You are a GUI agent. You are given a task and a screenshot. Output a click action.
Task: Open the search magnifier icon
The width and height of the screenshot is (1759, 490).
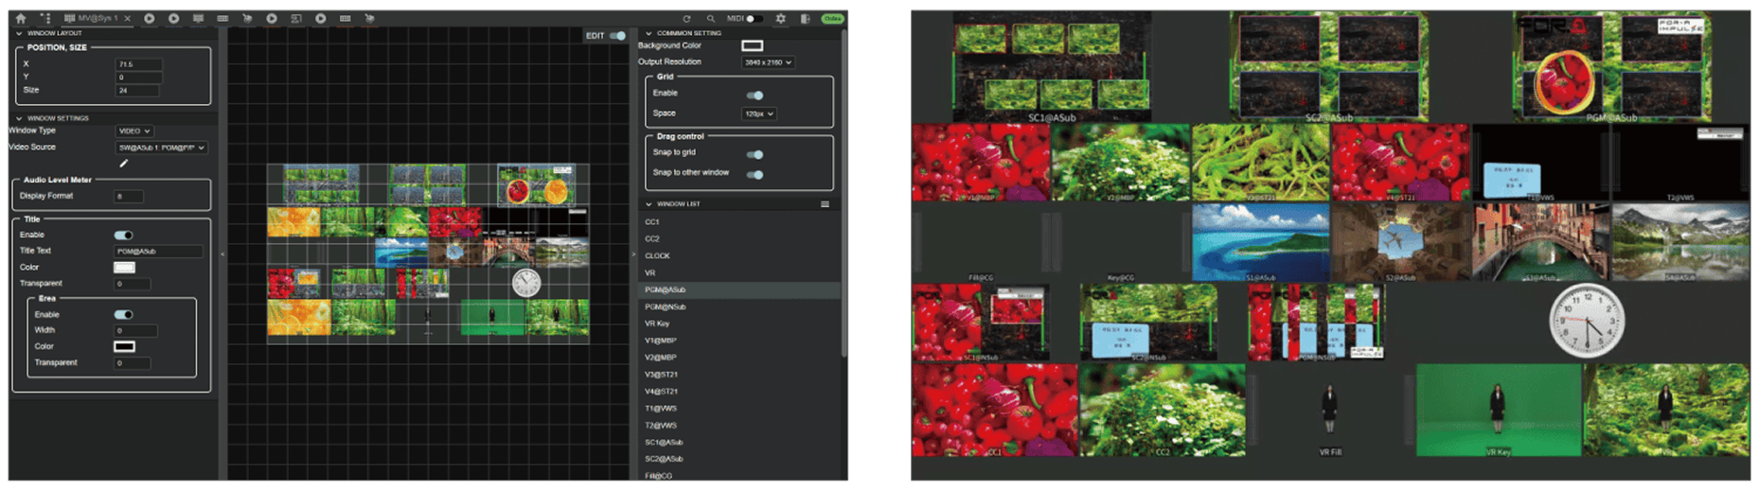(x=711, y=18)
